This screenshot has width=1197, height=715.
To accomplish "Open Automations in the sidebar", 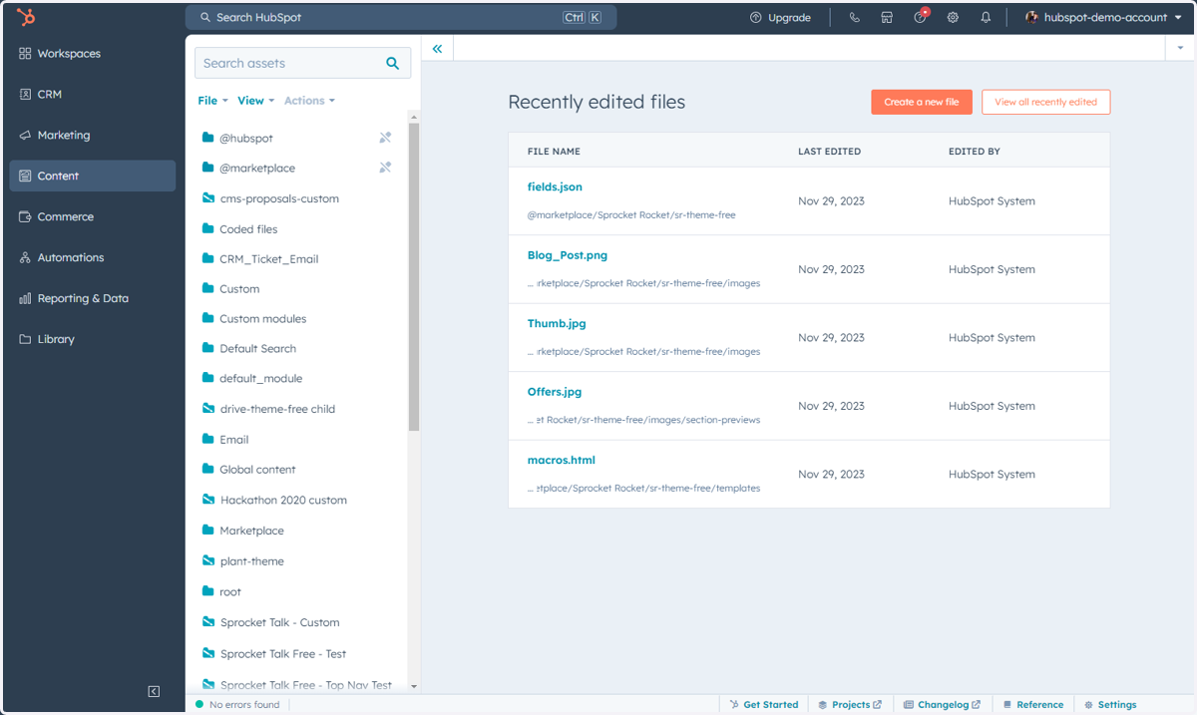I will (93, 257).
